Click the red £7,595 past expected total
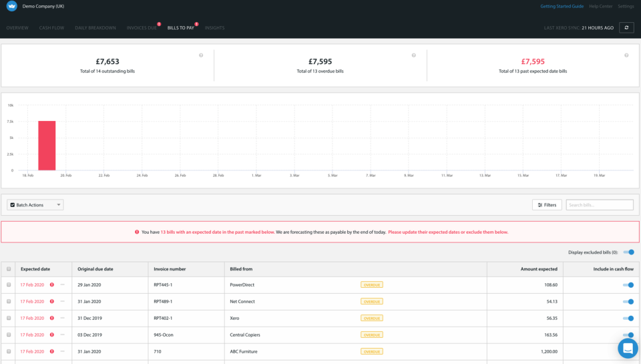The width and height of the screenshot is (641, 364). coord(533,61)
